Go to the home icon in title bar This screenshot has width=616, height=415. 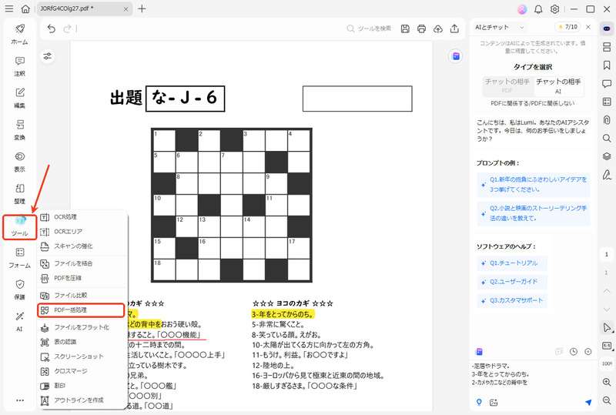click(x=25, y=8)
